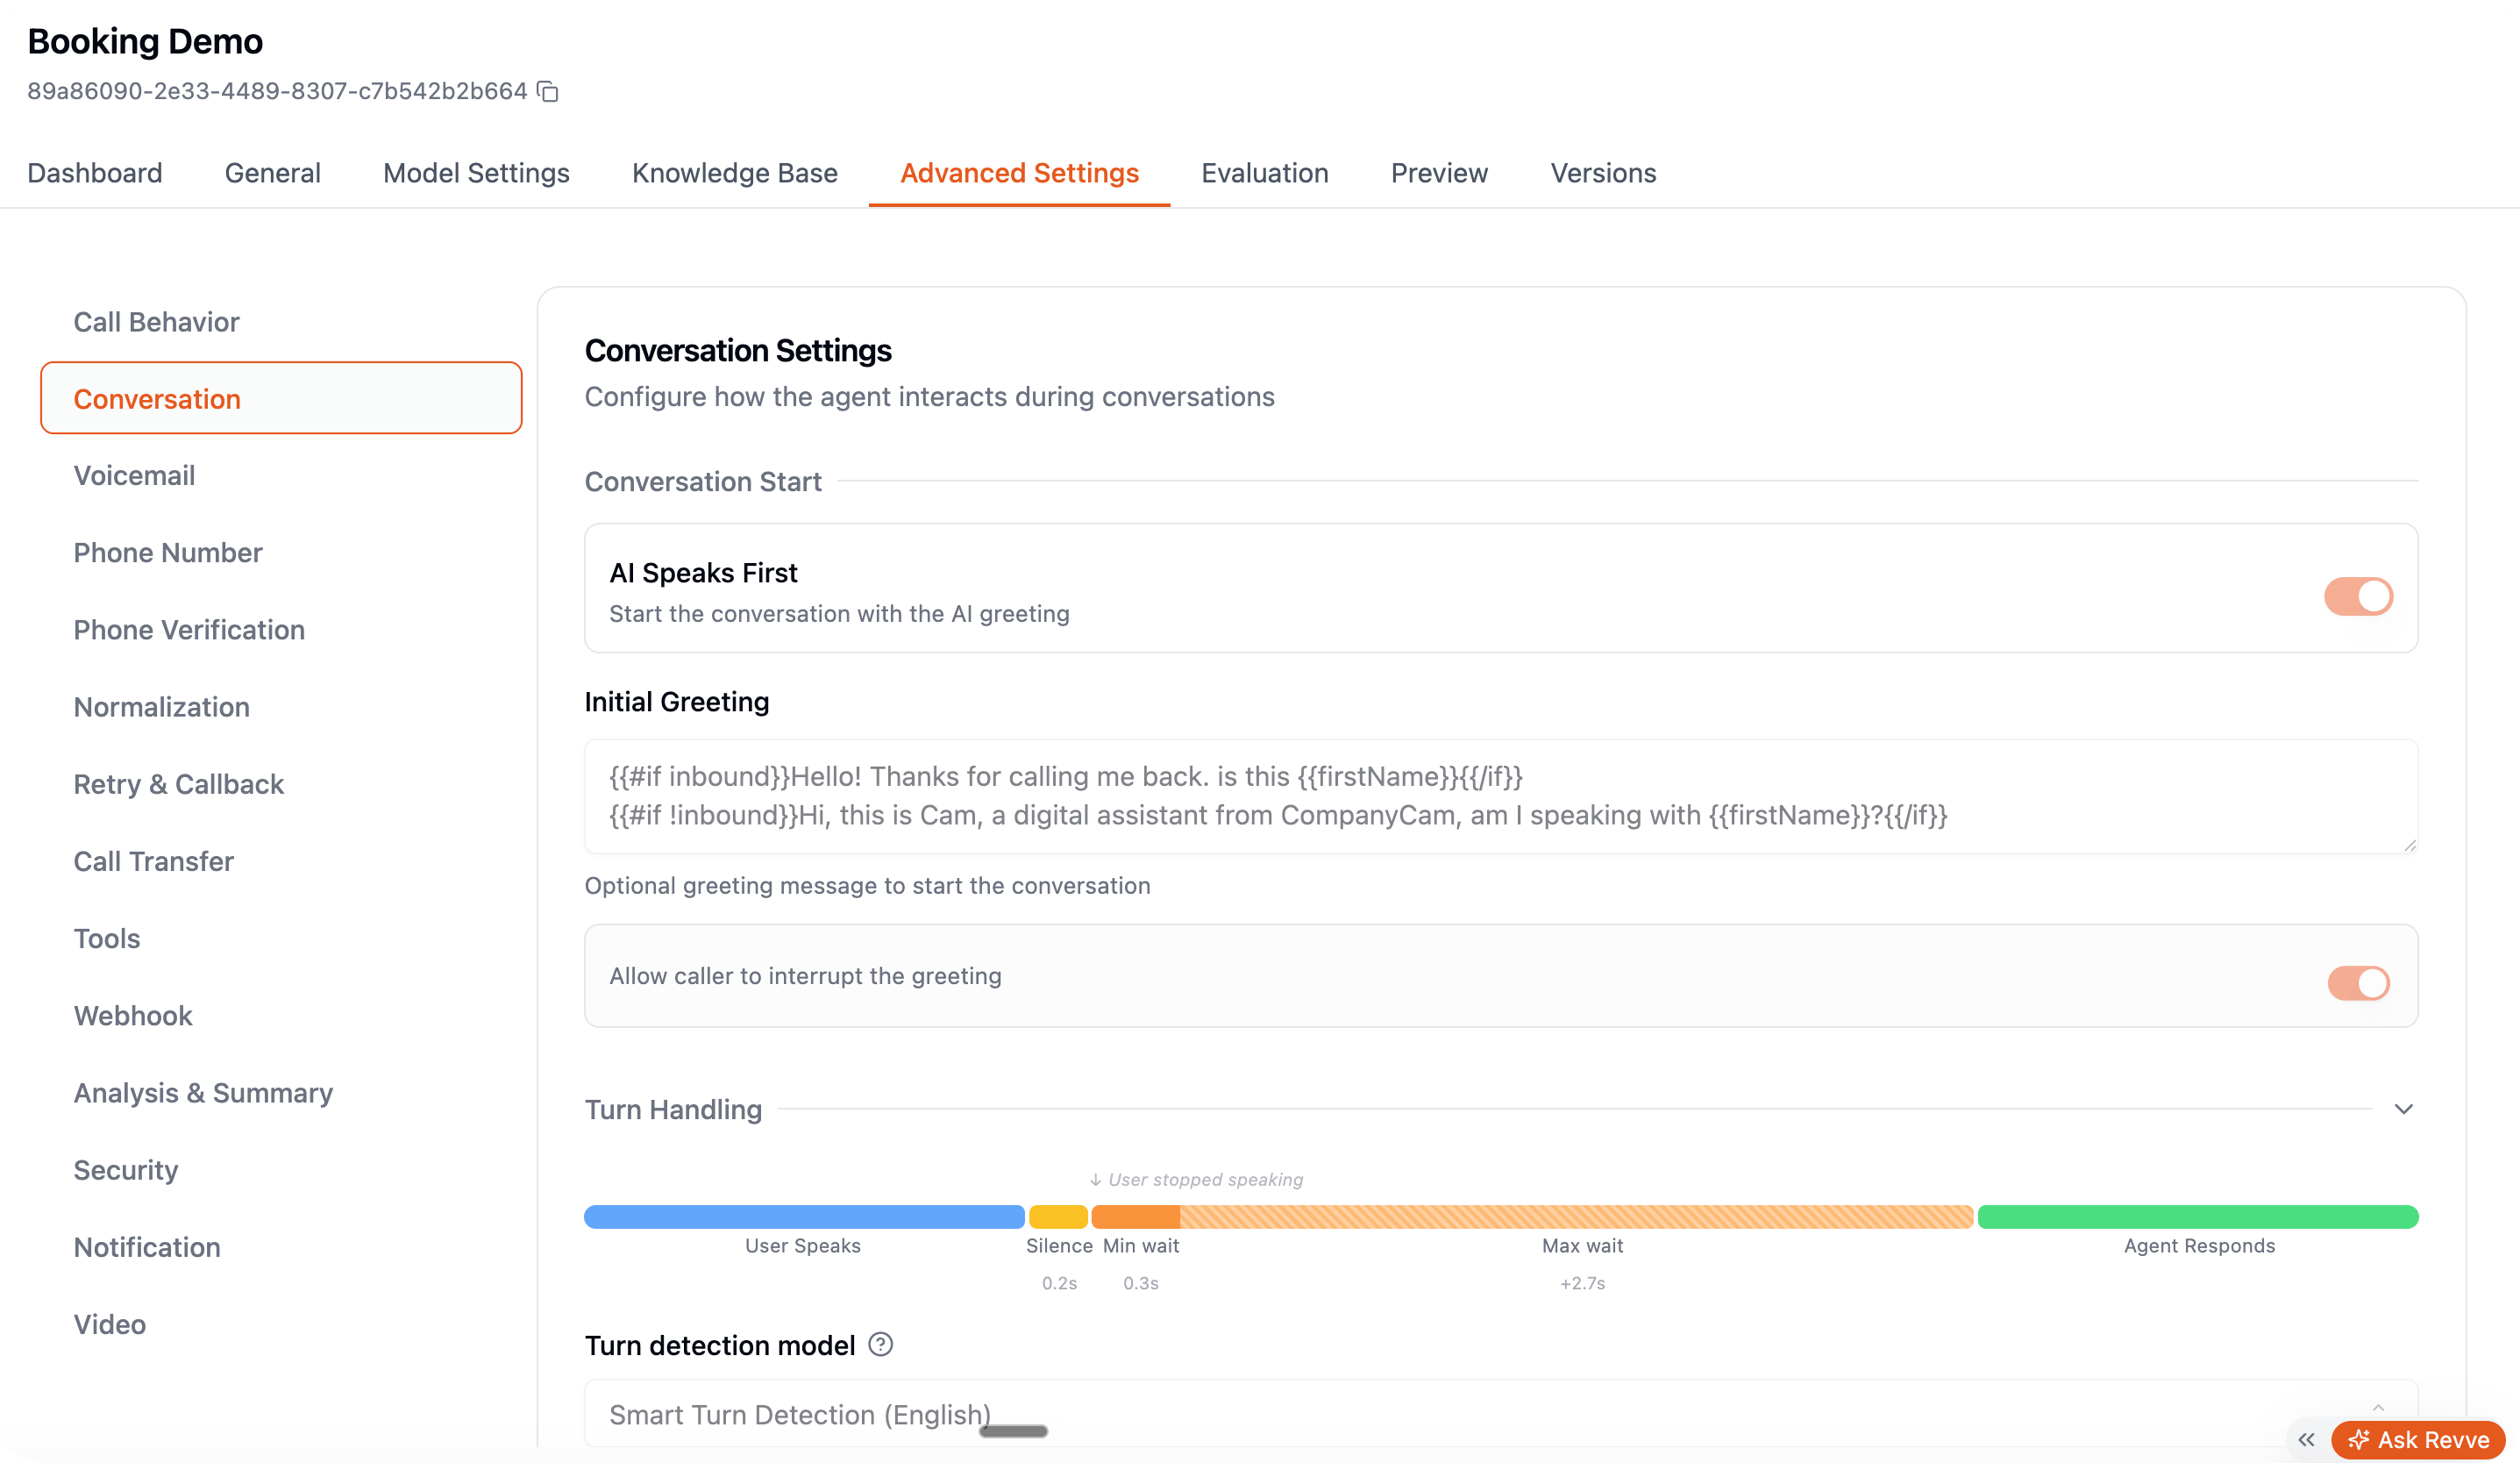Open the turn detection model help icon
This screenshot has height=1463, width=2520.
coord(880,1344)
